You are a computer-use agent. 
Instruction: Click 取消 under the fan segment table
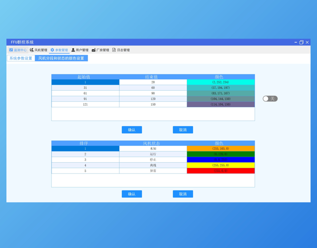click(183, 130)
